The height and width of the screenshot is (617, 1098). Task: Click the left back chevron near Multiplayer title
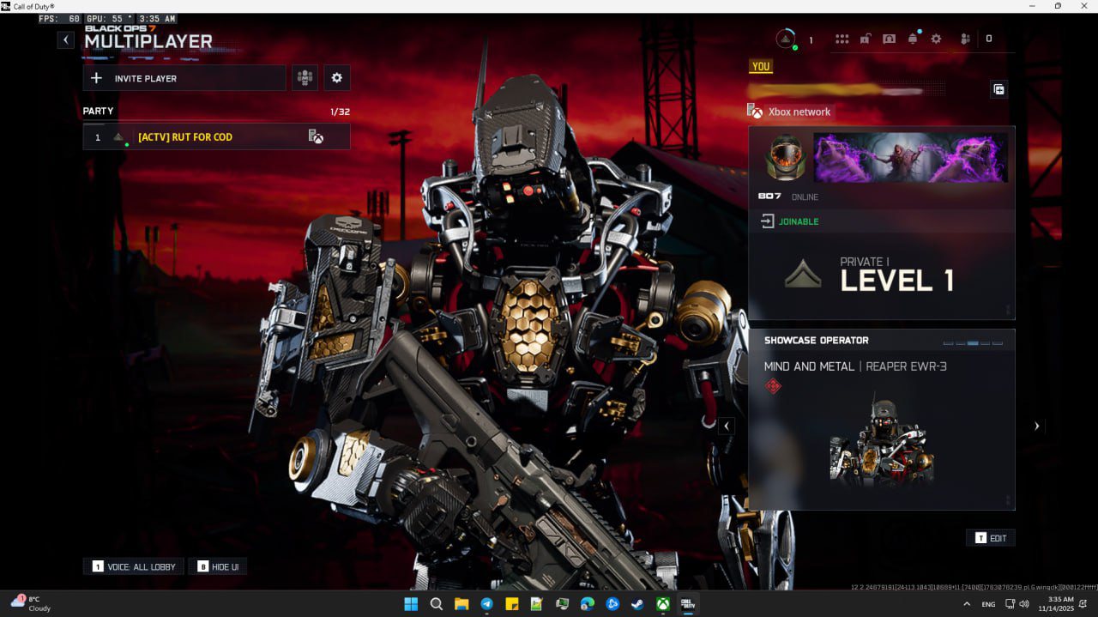65,39
